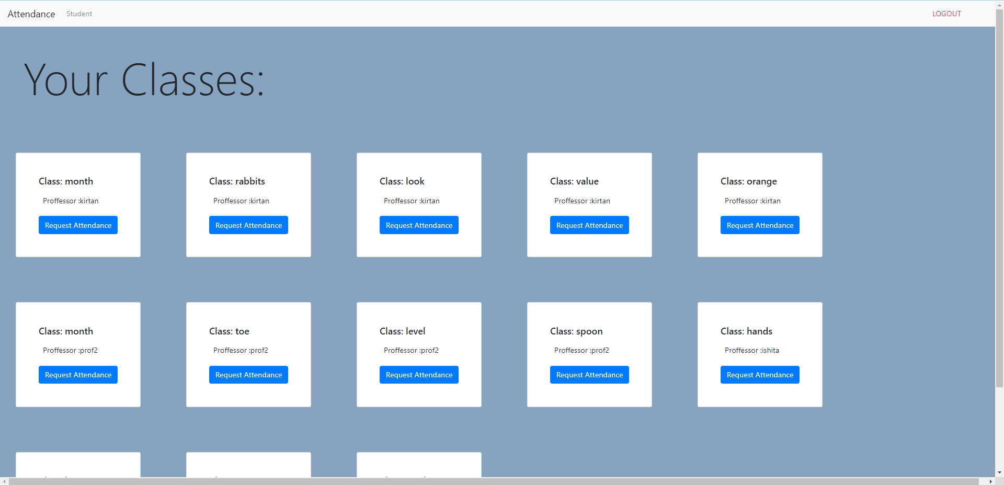Request attendance for kirtan's month class
This screenshot has height=485, width=1004.
click(77, 225)
